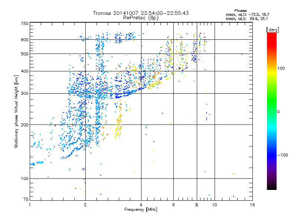Click the colorbar '0' tick label
Screen dimensions: 297x223
click(x=278, y=112)
